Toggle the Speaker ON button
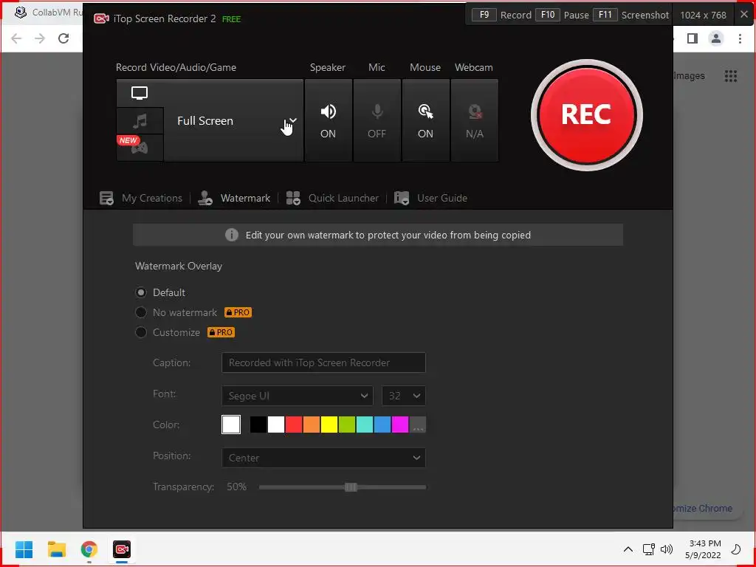The image size is (756, 567). (329, 120)
